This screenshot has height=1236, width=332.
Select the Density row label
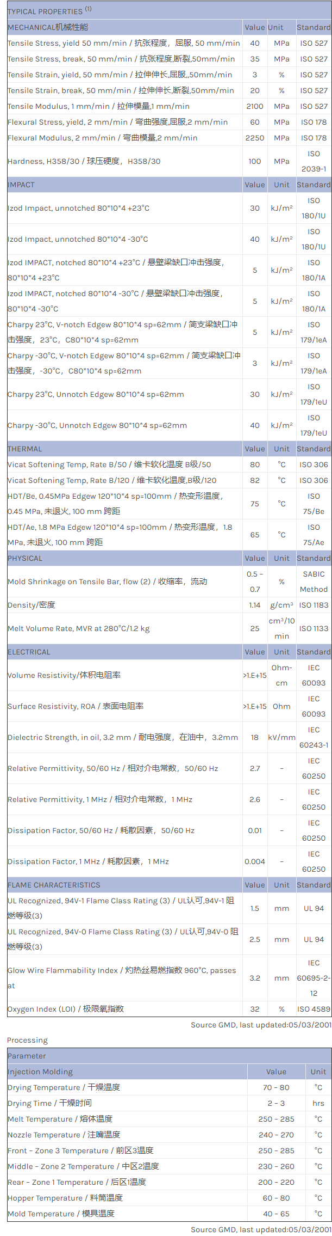pyautogui.click(x=32, y=605)
